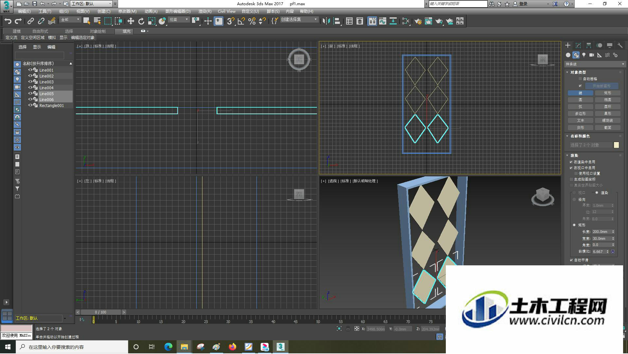Open the Modify panel tab

click(x=578, y=45)
